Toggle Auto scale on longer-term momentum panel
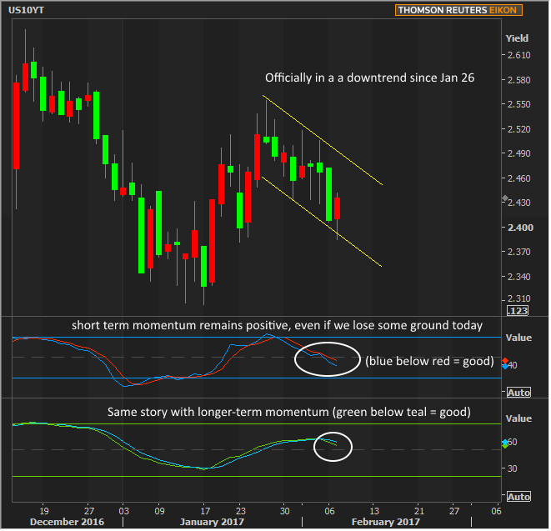This screenshot has width=551, height=531. click(x=518, y=497)
